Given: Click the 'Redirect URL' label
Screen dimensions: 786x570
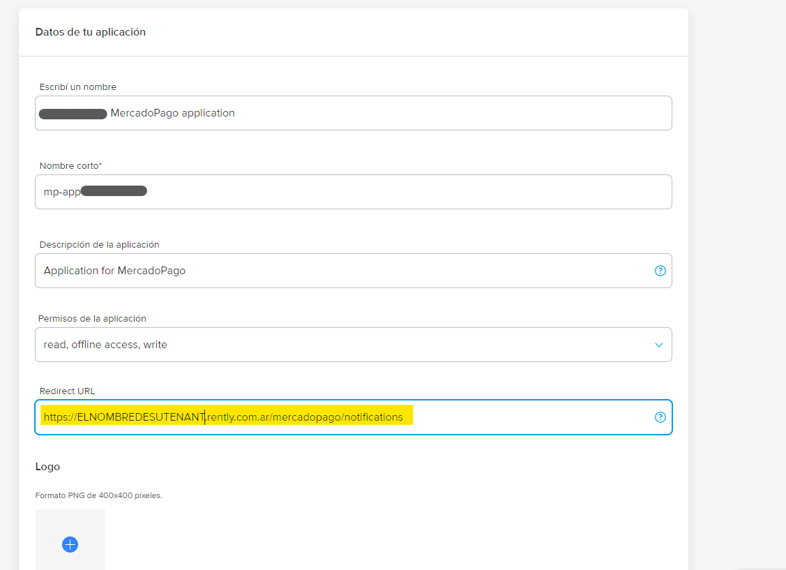Looking at the screenshot, I should point(66,391).
